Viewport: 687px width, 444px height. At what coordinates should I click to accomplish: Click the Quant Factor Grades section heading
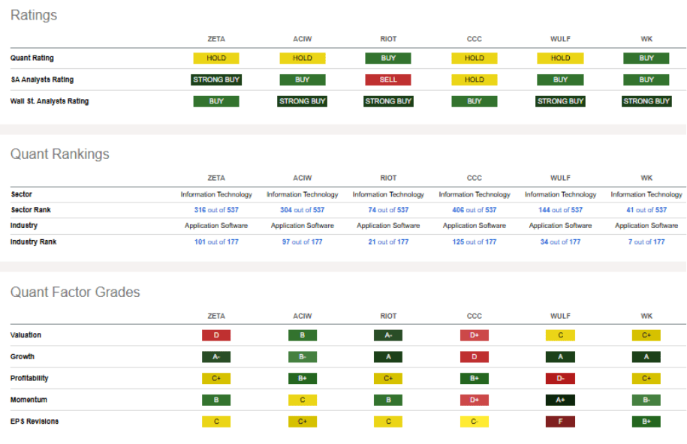(x=75, y=292)
